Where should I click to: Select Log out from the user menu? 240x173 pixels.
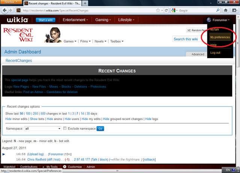click(x=215, y=53)
